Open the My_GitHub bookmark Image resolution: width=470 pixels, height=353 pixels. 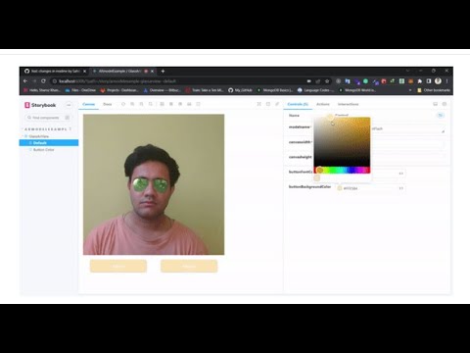(240, 90)
